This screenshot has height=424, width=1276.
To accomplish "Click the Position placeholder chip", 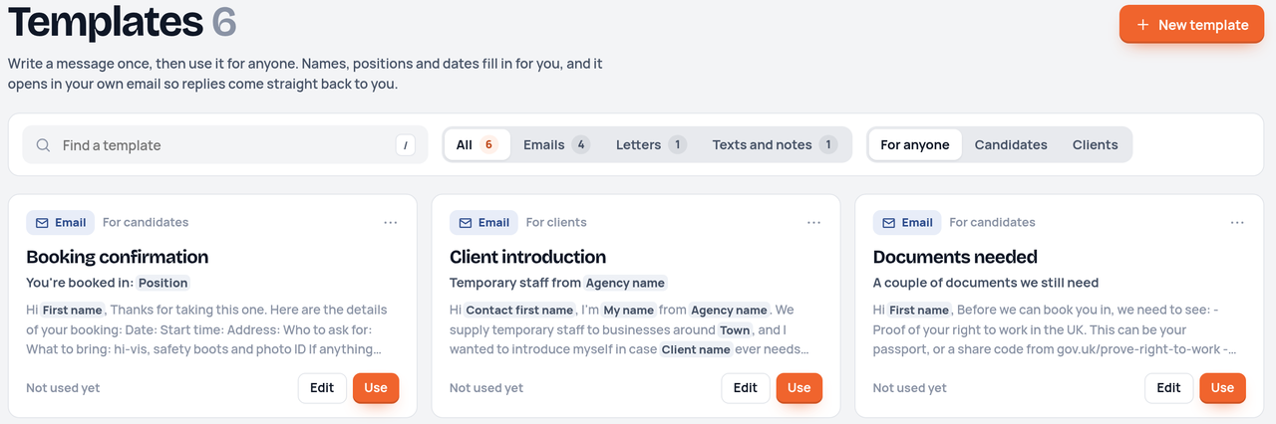I will tap(163, 283).
